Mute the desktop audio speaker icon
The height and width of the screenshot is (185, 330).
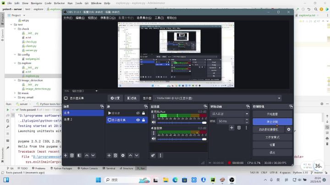pos(154,139)
